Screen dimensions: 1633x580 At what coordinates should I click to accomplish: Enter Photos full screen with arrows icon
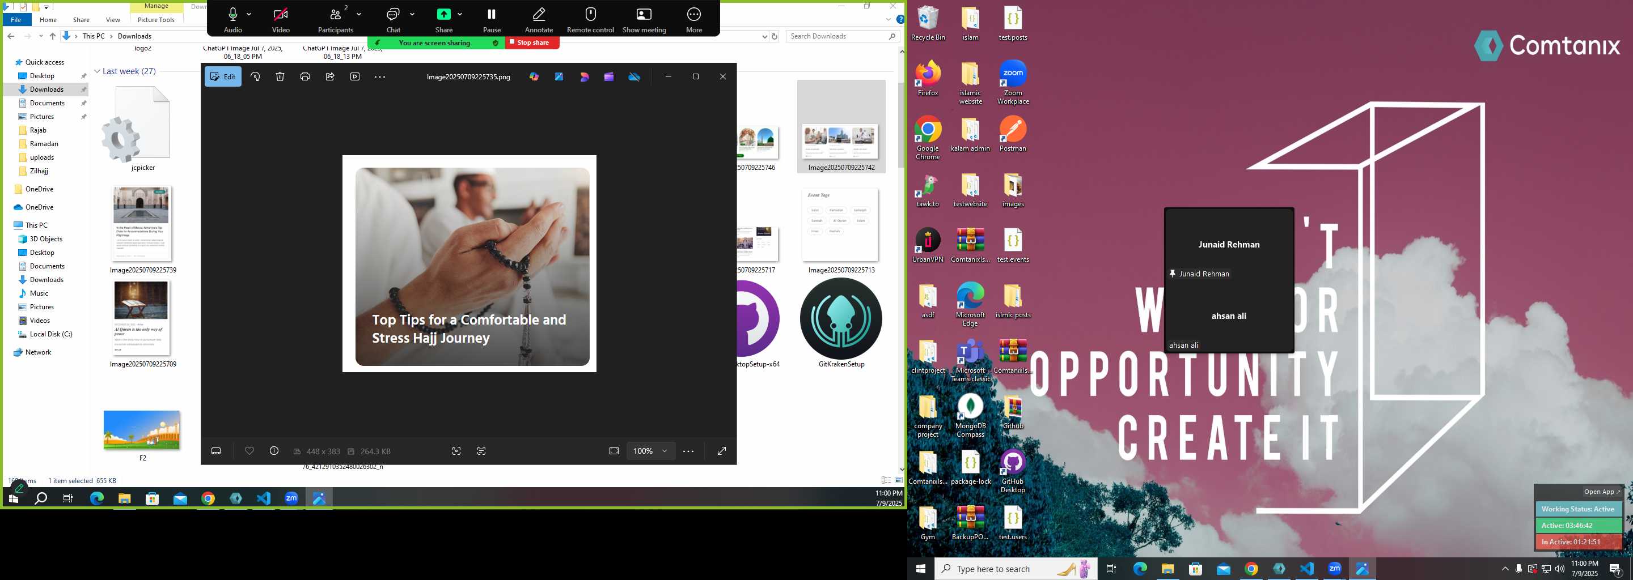[721, 451]
